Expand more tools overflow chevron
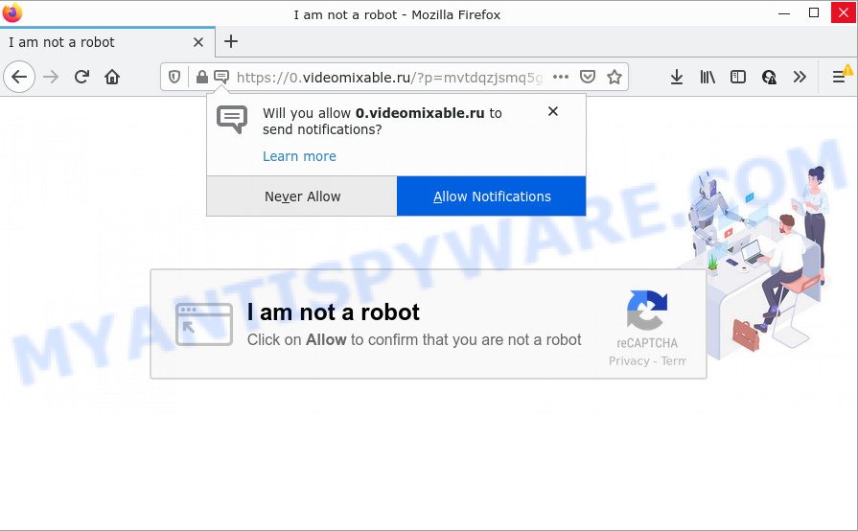The width and height of the screenshot is (858, 531). (800, 77)
